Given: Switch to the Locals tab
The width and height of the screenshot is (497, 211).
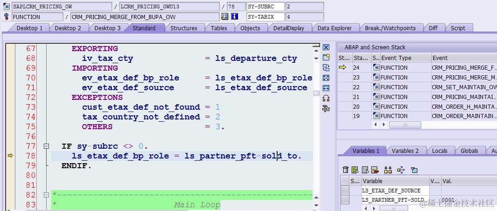Looking at the screenshot, I should [440, 151].
